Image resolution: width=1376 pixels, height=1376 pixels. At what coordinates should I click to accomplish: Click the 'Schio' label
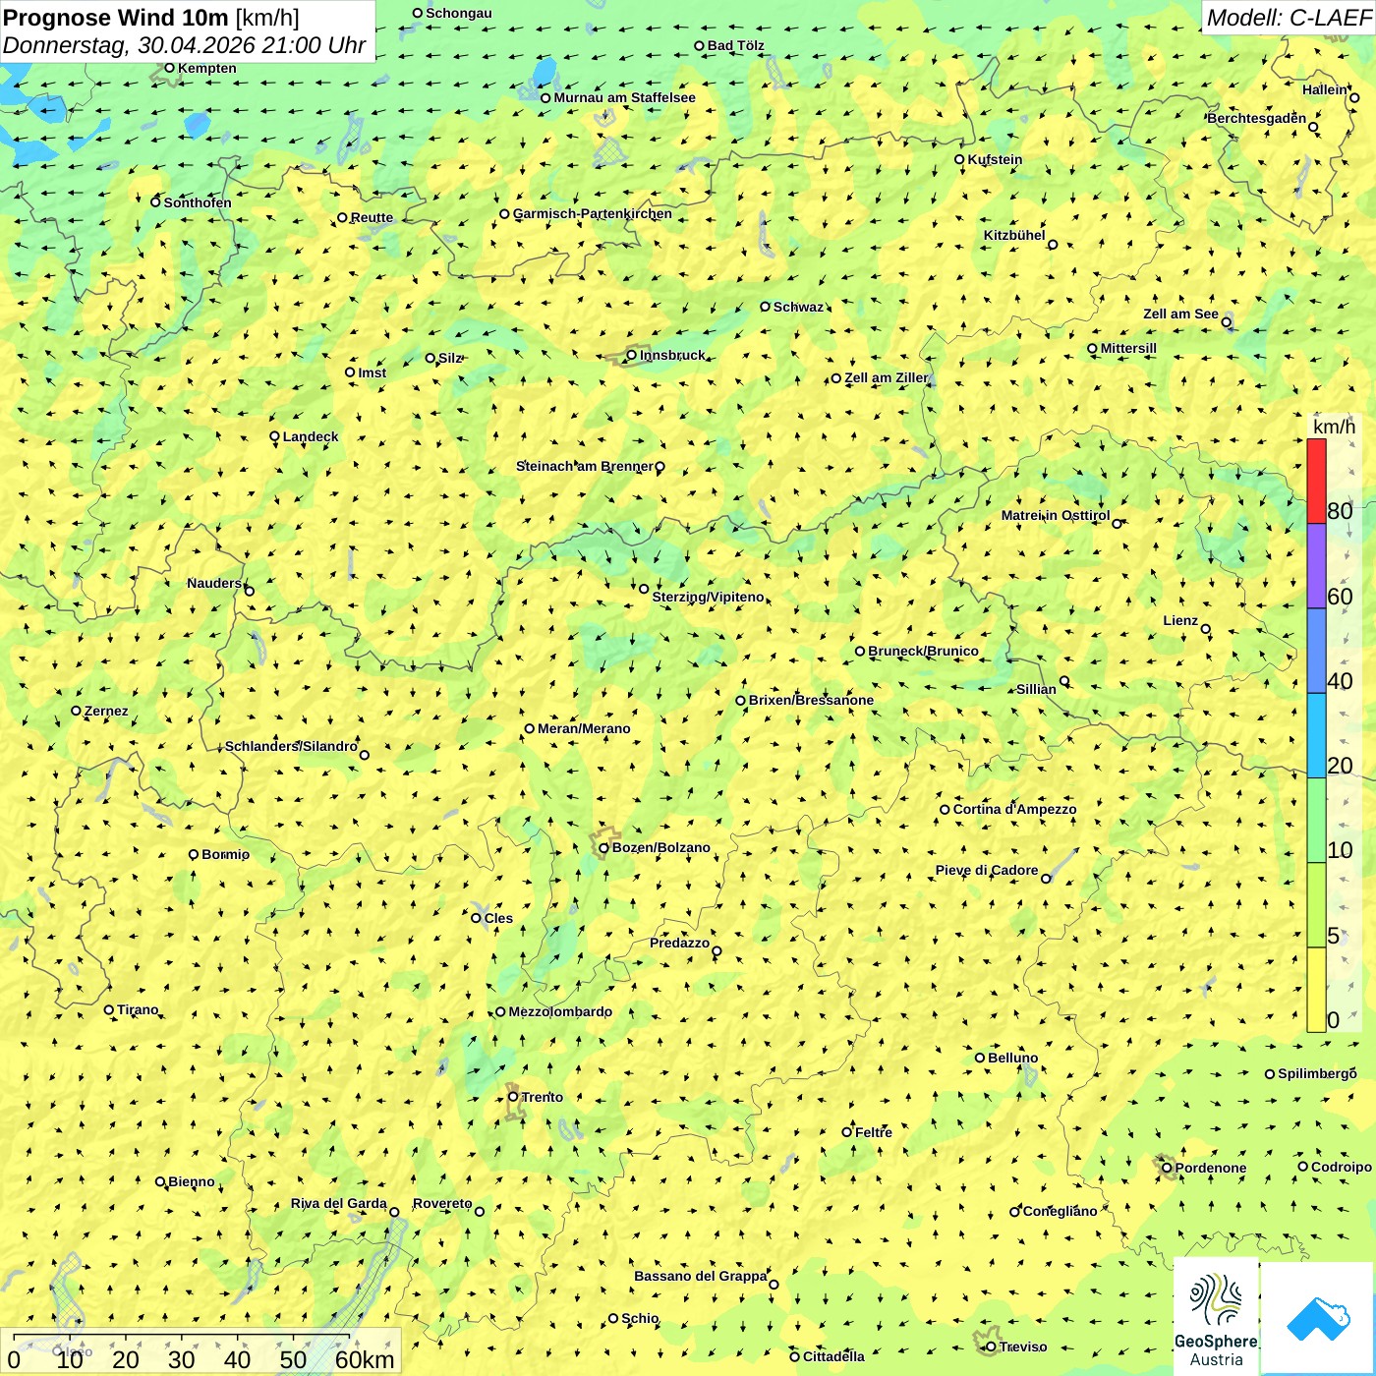pos(640,1318)
